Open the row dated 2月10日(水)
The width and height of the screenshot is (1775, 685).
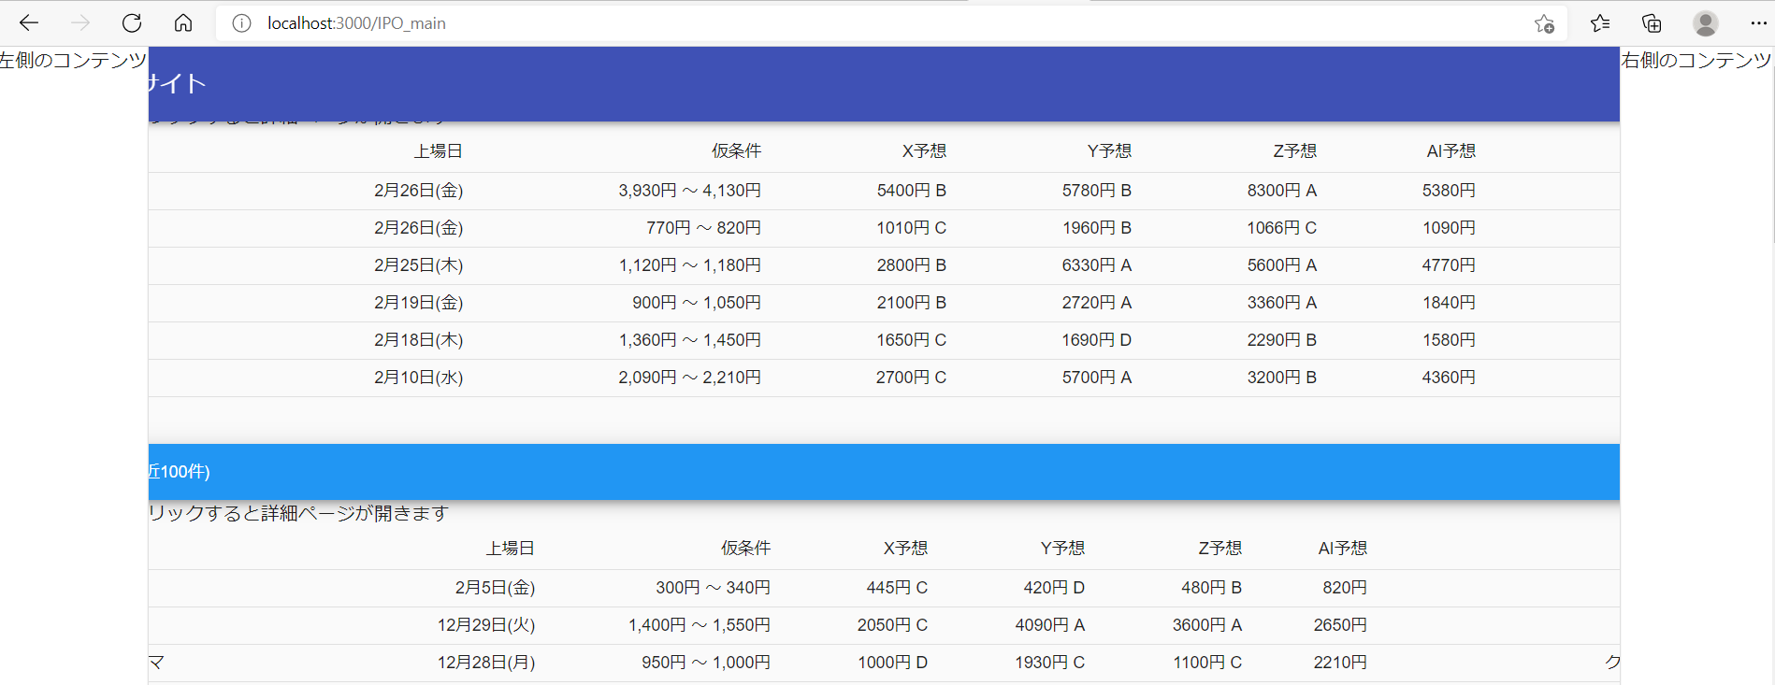point(419,378)
